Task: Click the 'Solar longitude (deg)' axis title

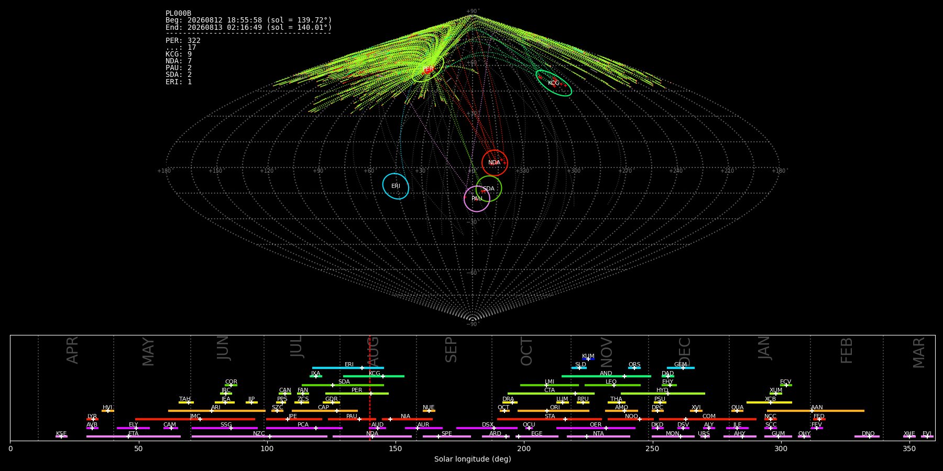Action: pyautogui.click(x=473, y=459)
